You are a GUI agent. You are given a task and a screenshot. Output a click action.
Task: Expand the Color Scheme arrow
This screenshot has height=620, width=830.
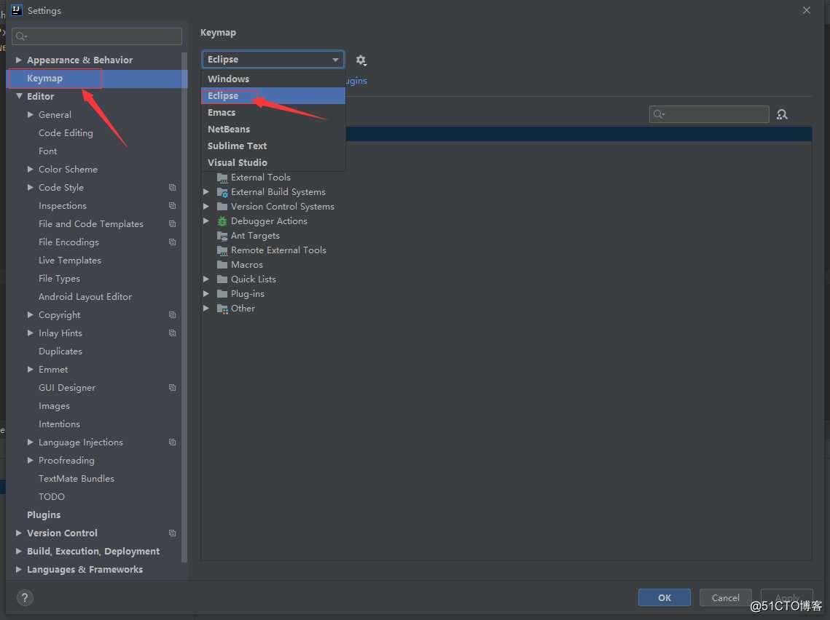[x=30, y=169]
